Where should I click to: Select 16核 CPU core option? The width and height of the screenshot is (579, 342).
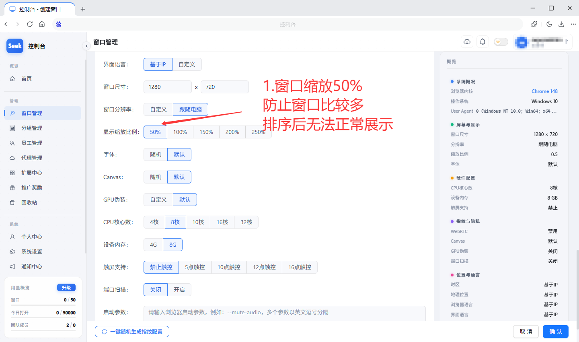(x=222, y=222)
